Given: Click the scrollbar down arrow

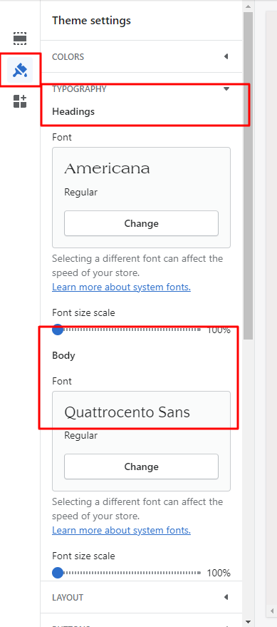Looking at the screenshot, I should click(x=248, y=622).
